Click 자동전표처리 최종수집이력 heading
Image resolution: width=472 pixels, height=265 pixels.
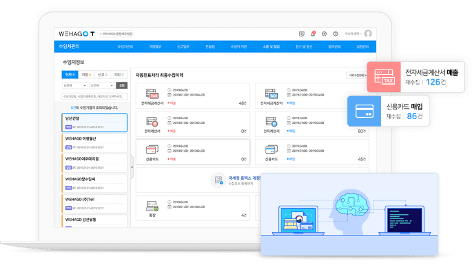(159, 75)
